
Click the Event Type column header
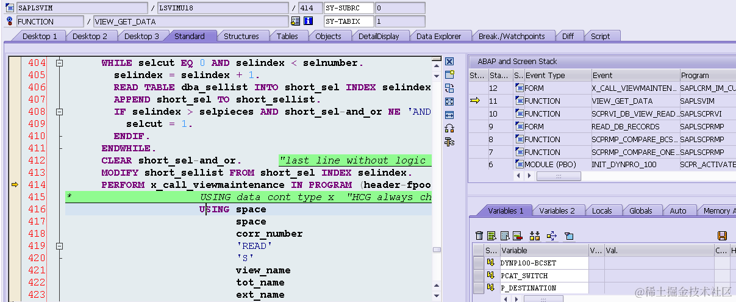tap(557, 76)
